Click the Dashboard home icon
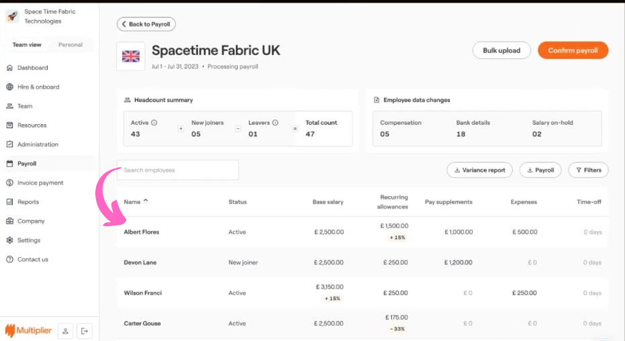 click(9, 68)
